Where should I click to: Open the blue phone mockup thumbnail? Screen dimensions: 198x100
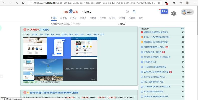59,48
